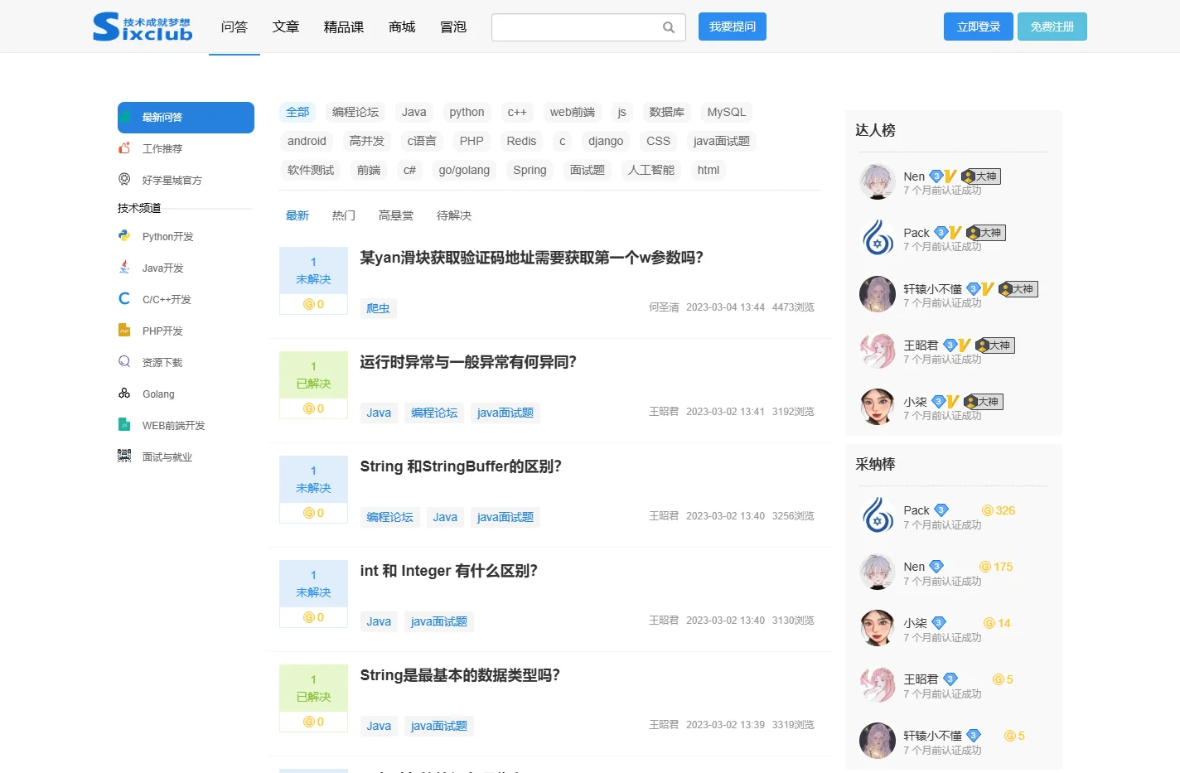Image resolution: width=1180 pixels, height=773 pixels.
Task: Open the 文章 navigation tab
Action: (x=286, y=27)
